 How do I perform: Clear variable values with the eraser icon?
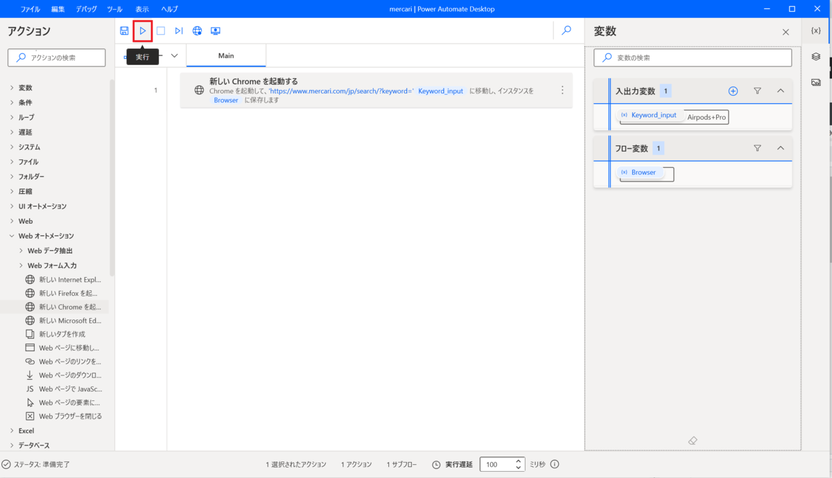(x=693, y=441)
